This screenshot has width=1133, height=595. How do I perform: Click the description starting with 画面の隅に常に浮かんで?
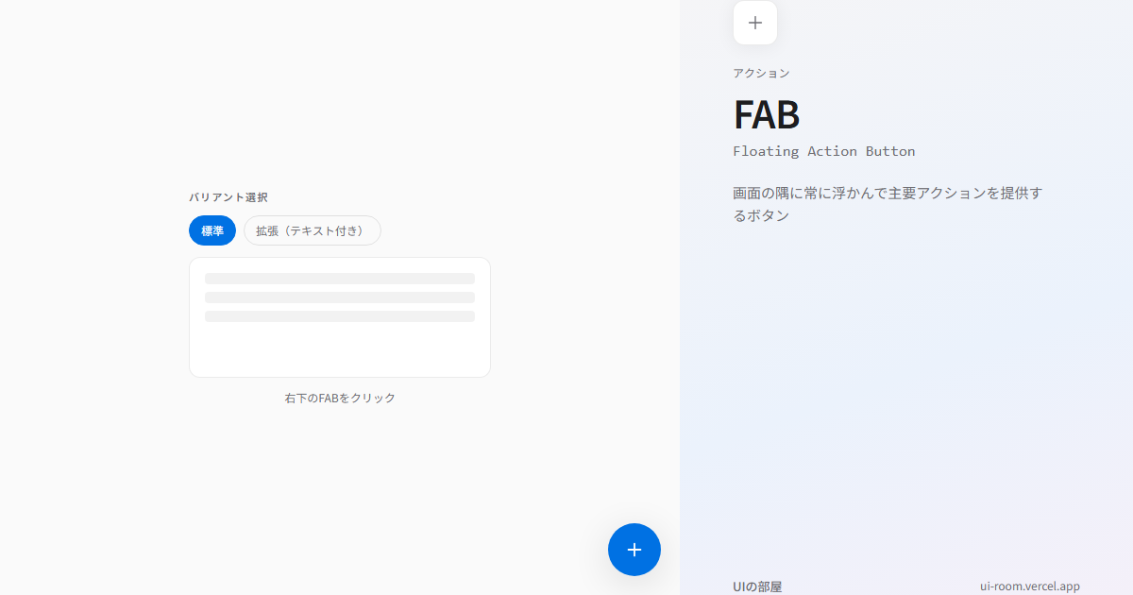888,204
